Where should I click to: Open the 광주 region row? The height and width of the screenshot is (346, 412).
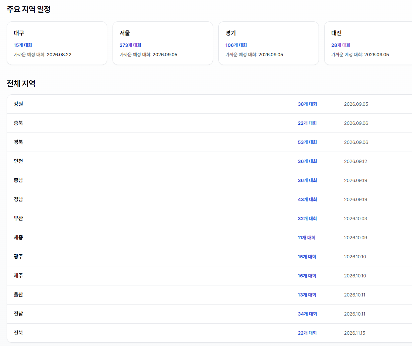pyautogui.click(x=209, y=257)
